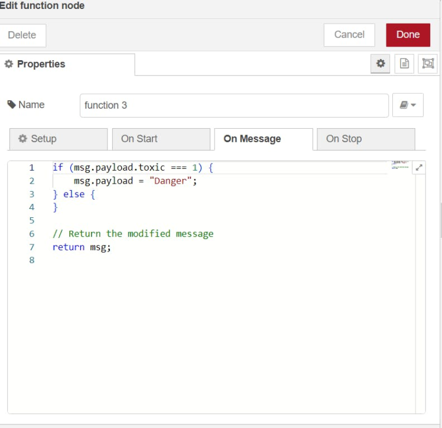Open node properties gear icon
The image size is (442, 428).
(x=381, y=64)
